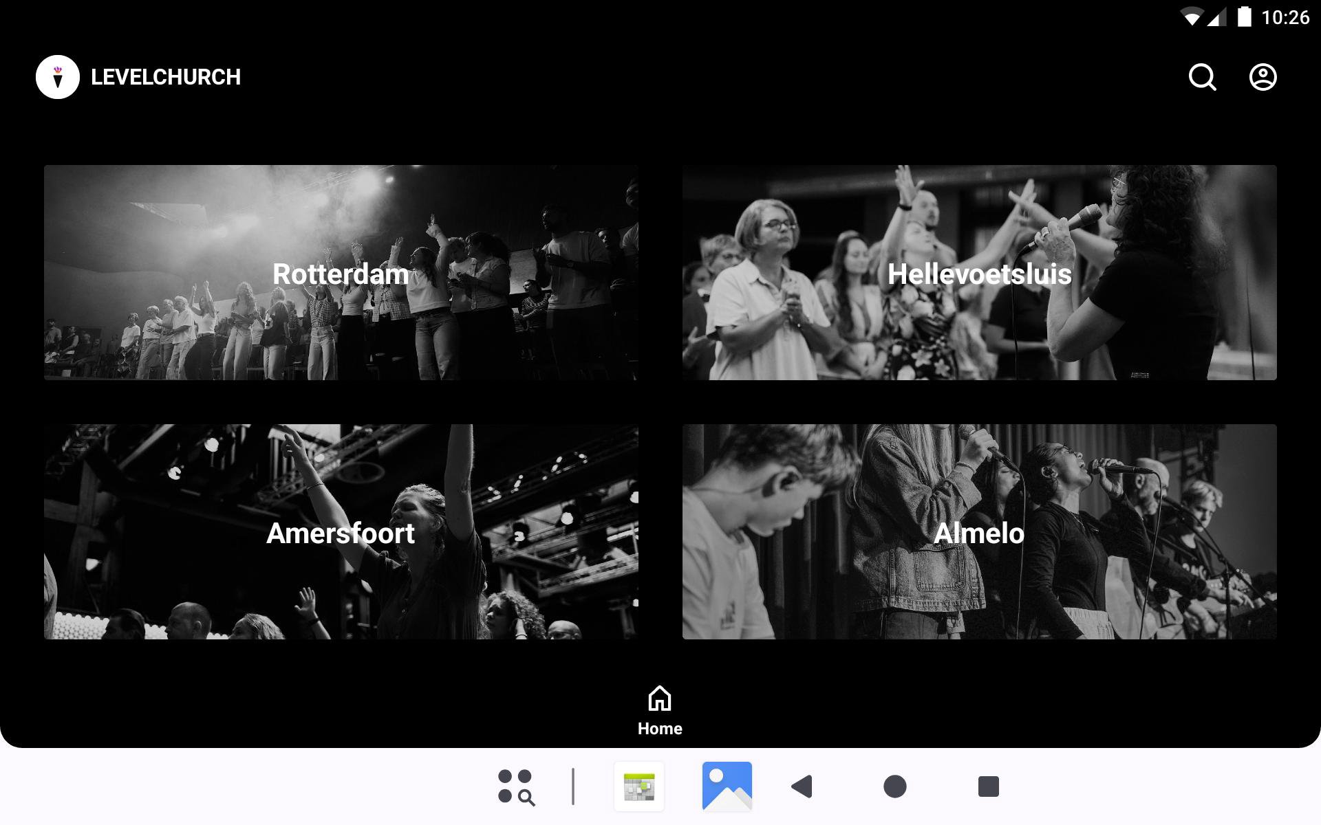1321x825 pixels.
Task: Click the LEVELCHURCH title text
Action: [x=166, y=77]
